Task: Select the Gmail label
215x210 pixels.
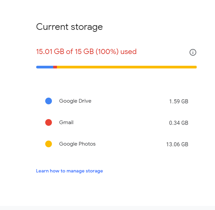Action: [66, 122]
